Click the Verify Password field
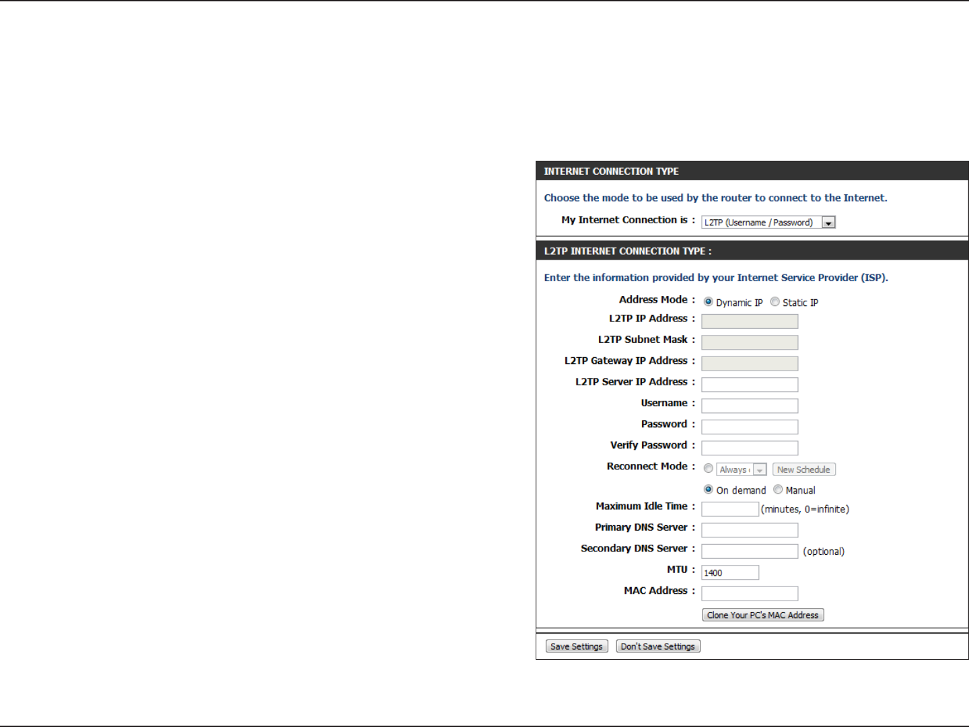 click(x=750, y=448)
